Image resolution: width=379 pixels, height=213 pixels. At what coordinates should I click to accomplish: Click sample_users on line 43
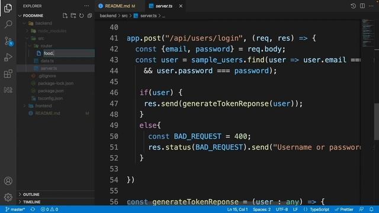[x=217, y=60]
